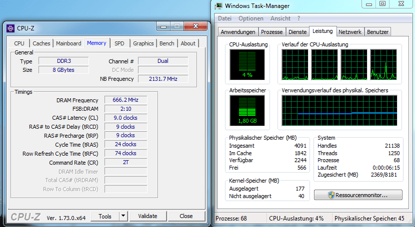Image resolution: width=415 pixels, height=227 pixels.
Task: Open the Optionen menu
Action: pos(251,18)
